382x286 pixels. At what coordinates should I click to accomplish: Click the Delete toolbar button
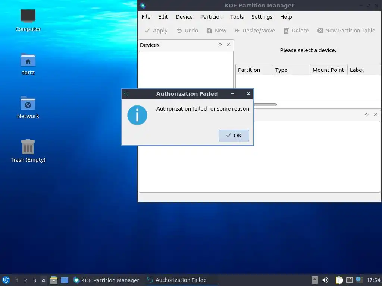click(296, 31)
